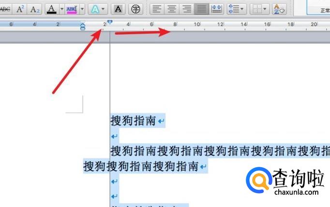Open line spacing options
This screenshot has width=330, height=207.
click(x=236, y=9)
